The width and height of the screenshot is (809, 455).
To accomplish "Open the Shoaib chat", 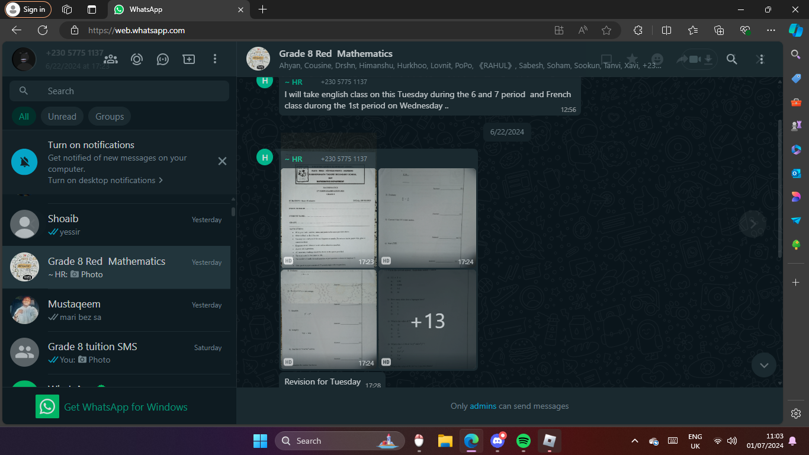I will coord(117,225).
